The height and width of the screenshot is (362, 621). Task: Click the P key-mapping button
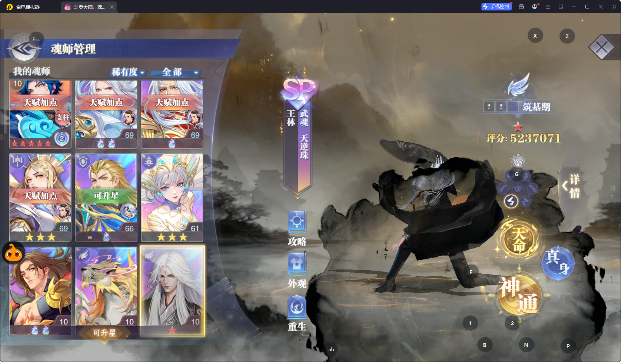point(568,346)
